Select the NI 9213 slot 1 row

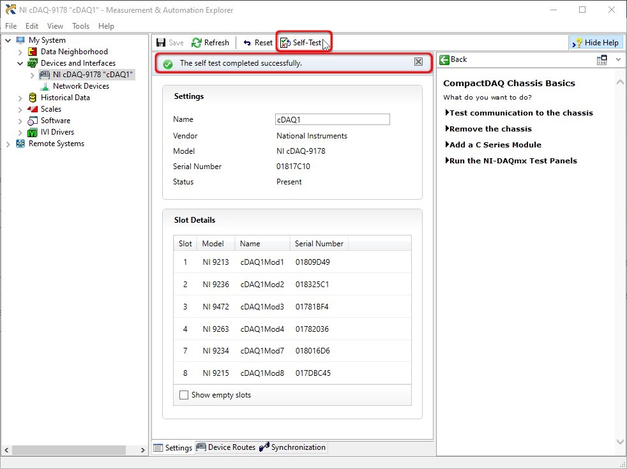(x=292, y=262)
